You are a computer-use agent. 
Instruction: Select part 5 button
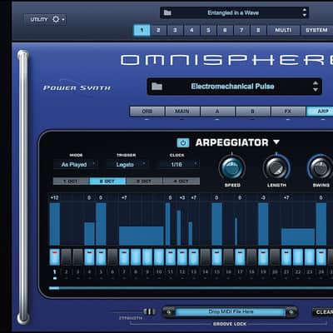tap(208, 30)
